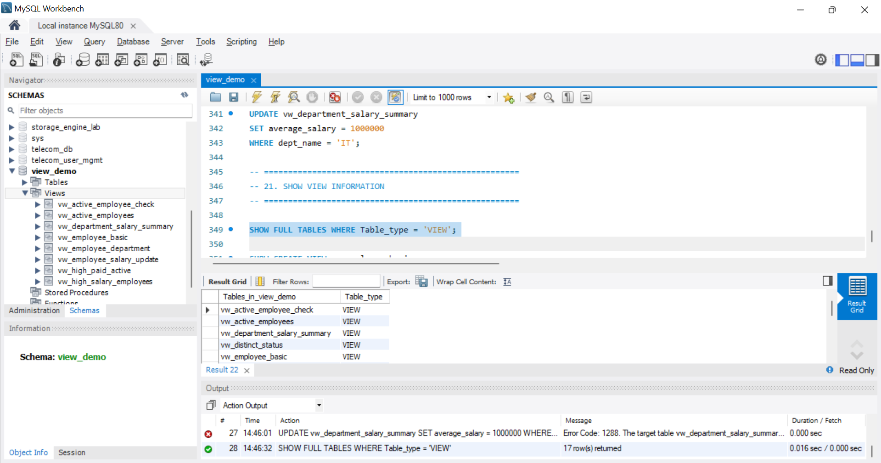Open the Scripting menu
The height and width of the screenshot is (463, 881).
click(241, 41)
